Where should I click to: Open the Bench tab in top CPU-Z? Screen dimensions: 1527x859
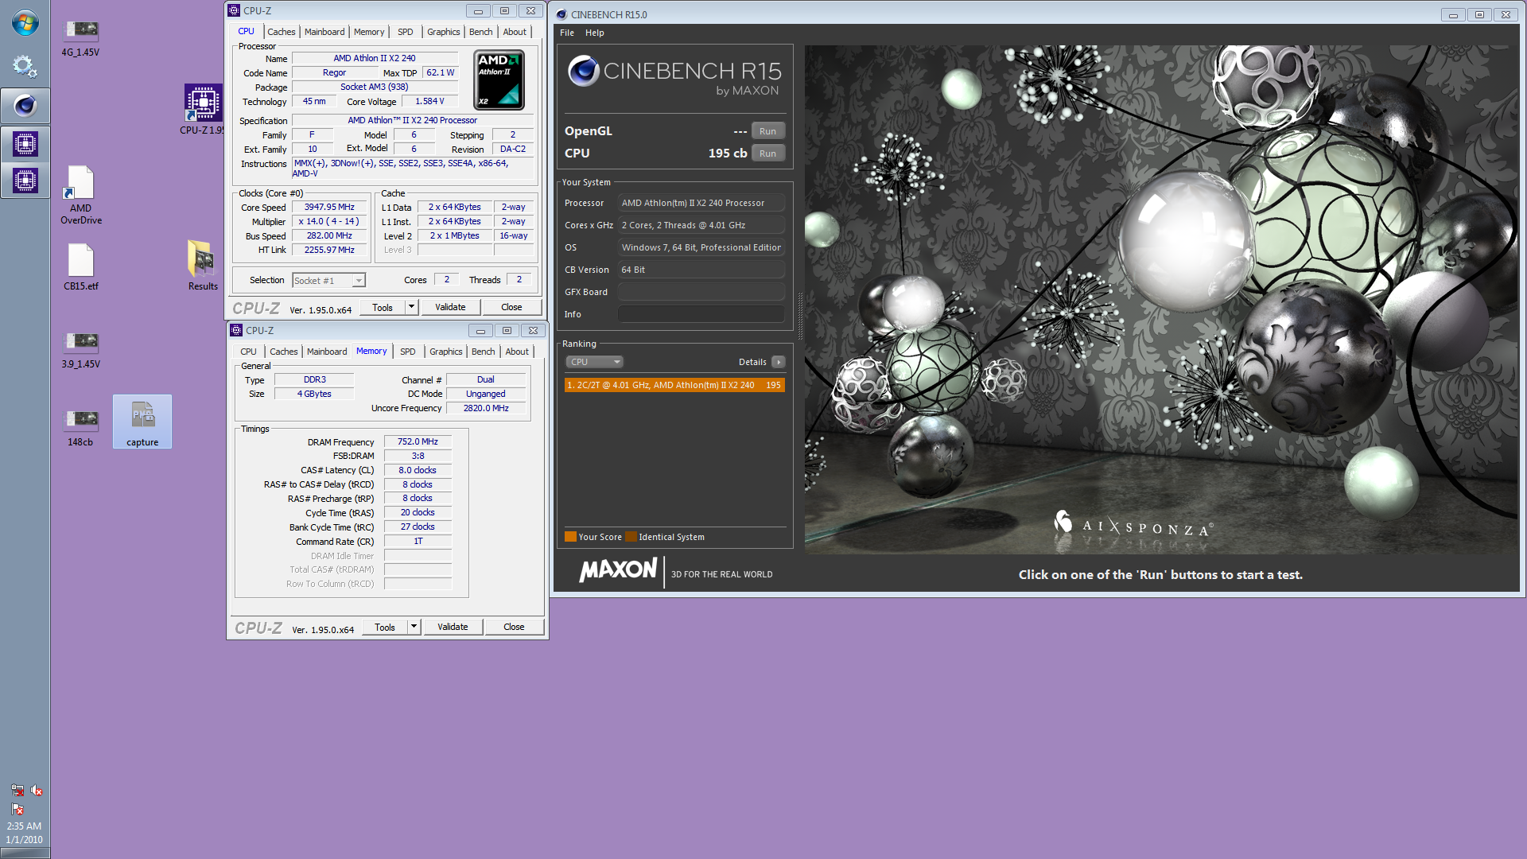click(481, 32)
